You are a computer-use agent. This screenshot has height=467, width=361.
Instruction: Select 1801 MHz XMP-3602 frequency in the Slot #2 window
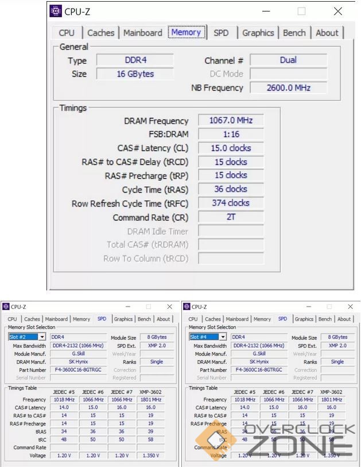(x=150, y=399)
